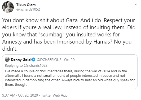Click the 'Replying to' label text
This screenshot has width=141, height=100.
14,65
